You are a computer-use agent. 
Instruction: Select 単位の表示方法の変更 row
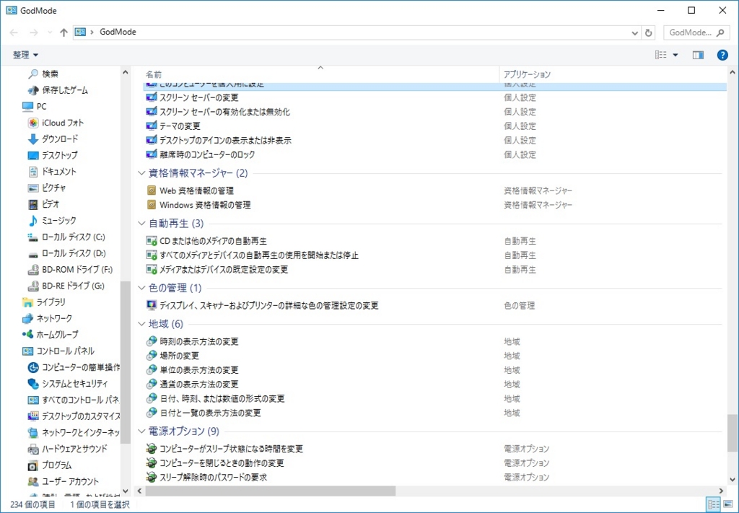[434, 370]
